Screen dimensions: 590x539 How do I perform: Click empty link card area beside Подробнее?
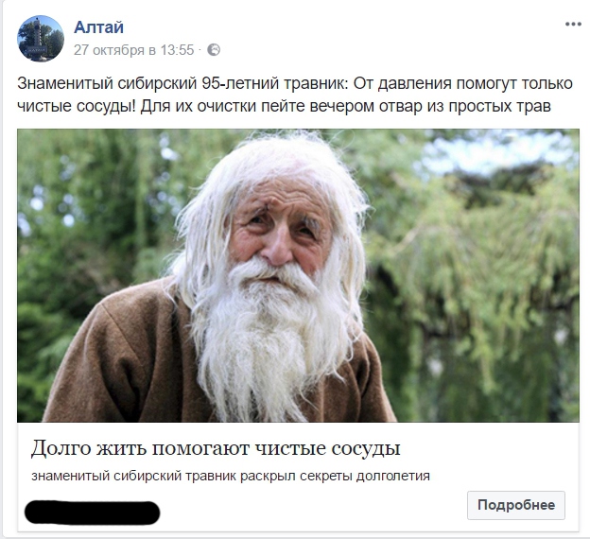click(312, 508)
